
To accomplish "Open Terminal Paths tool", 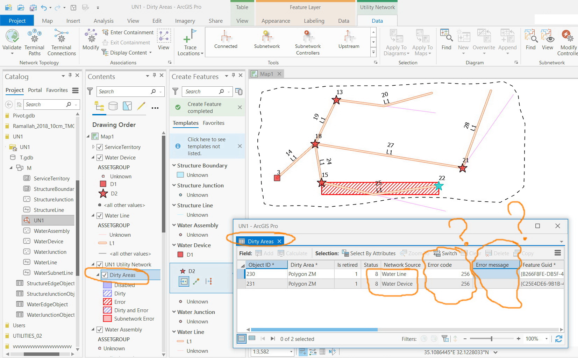I will 34,42.
